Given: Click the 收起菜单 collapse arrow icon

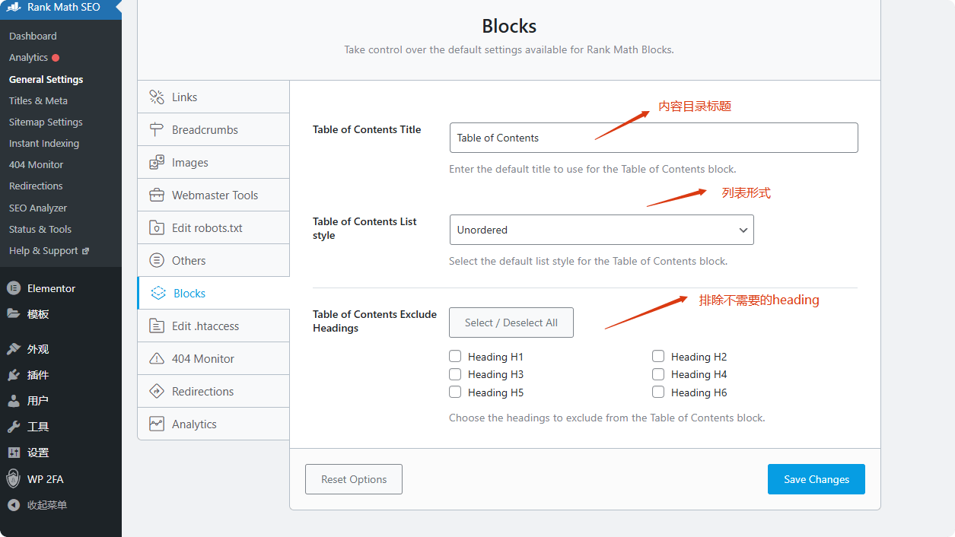Looking at the screenshot, I should pos(13,504).
